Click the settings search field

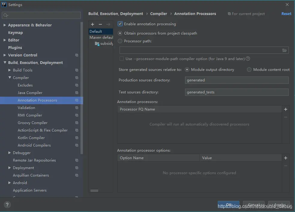click(41, 15)
